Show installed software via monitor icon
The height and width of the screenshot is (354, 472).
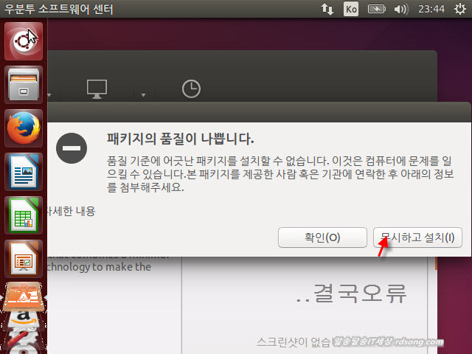(x=97, y=88)
